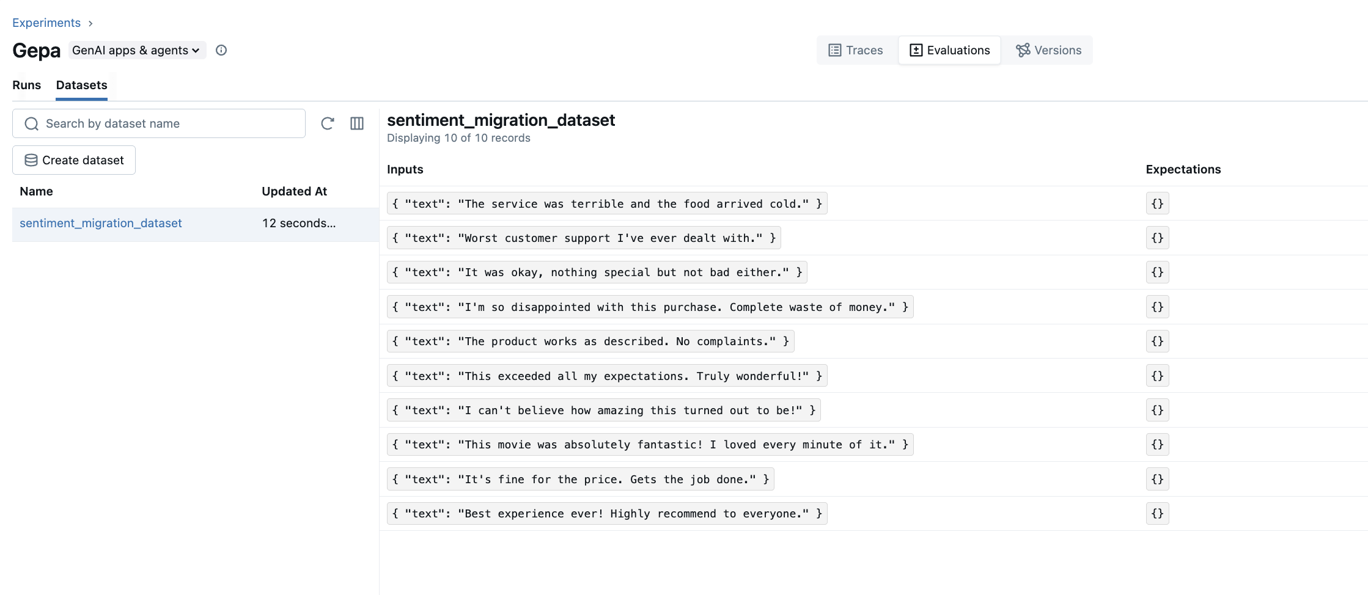Click empty expectations of the first record
1368x595 pixels.
pos(1157,203)
